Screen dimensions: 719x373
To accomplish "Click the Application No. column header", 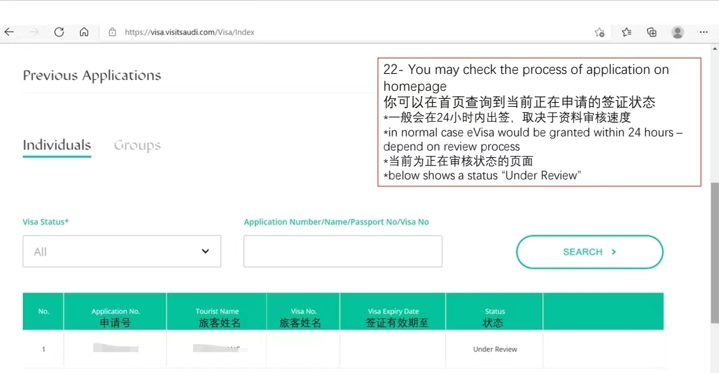I will coord(115,312).
